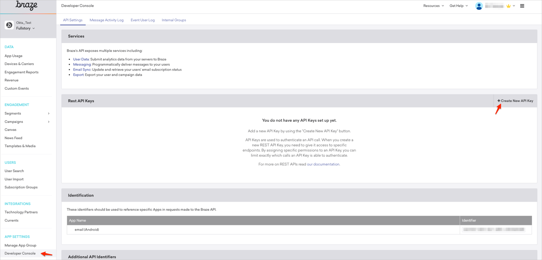Expand the Campaigns submenu chevron
Screen dimensions: 542x260
pyautogui.click(x=49, y=122)
